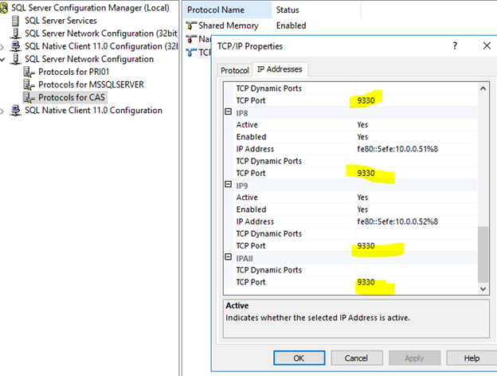This screenshot has width=497, height=376.
Task: Click IP address fe80::5efe:10.0.0.51%8
Action: point(397,149)
